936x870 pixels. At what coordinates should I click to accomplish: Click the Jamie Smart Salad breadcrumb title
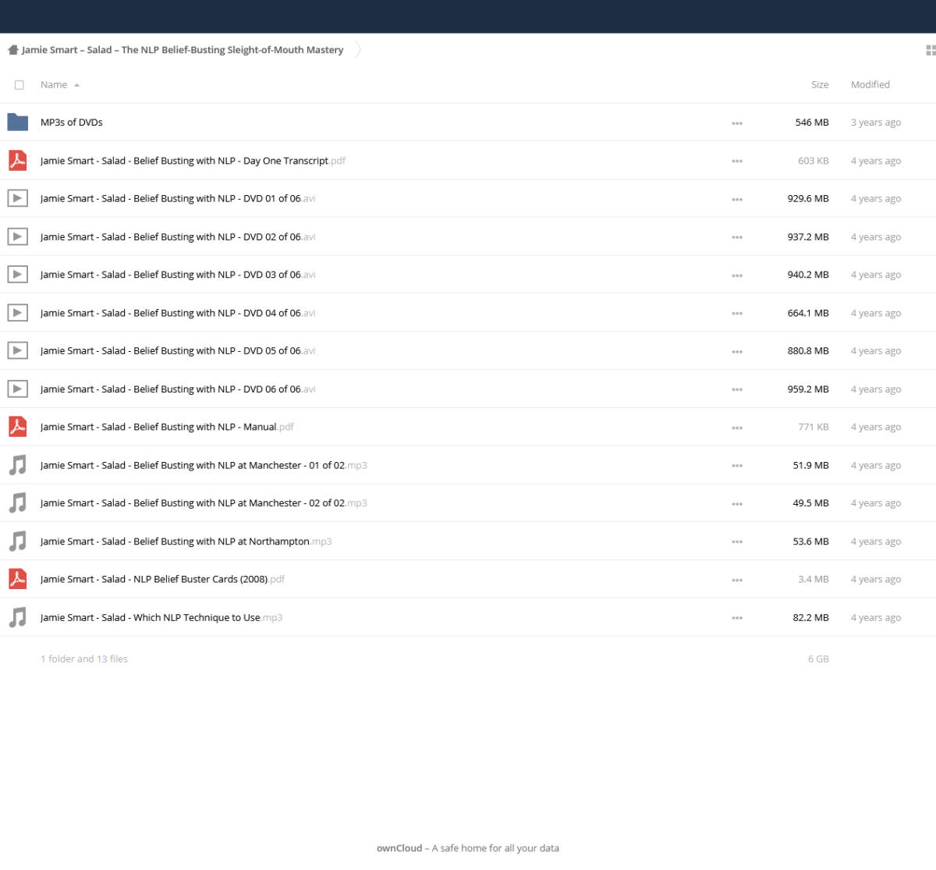pyautogui.click(x=183, y=50)
